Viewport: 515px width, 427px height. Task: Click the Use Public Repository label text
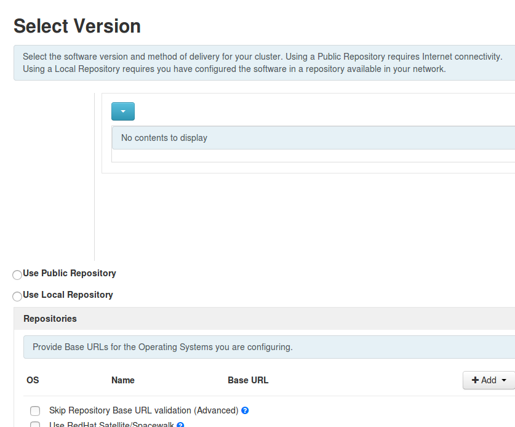70,273
